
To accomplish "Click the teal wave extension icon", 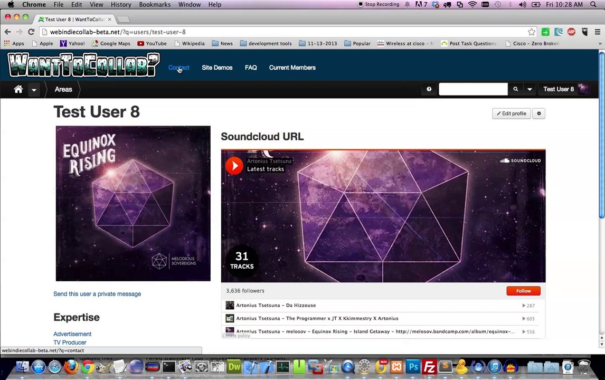I will coord(559,32).
